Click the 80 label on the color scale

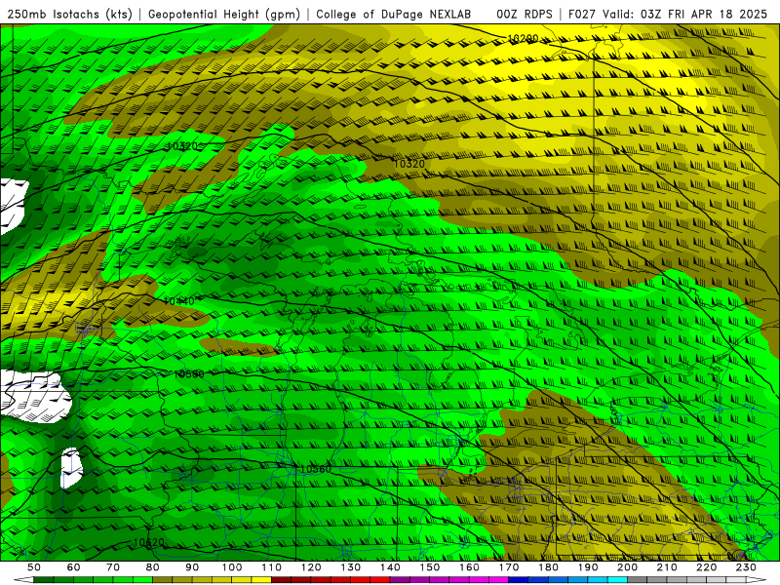click(x=153, y=567)
